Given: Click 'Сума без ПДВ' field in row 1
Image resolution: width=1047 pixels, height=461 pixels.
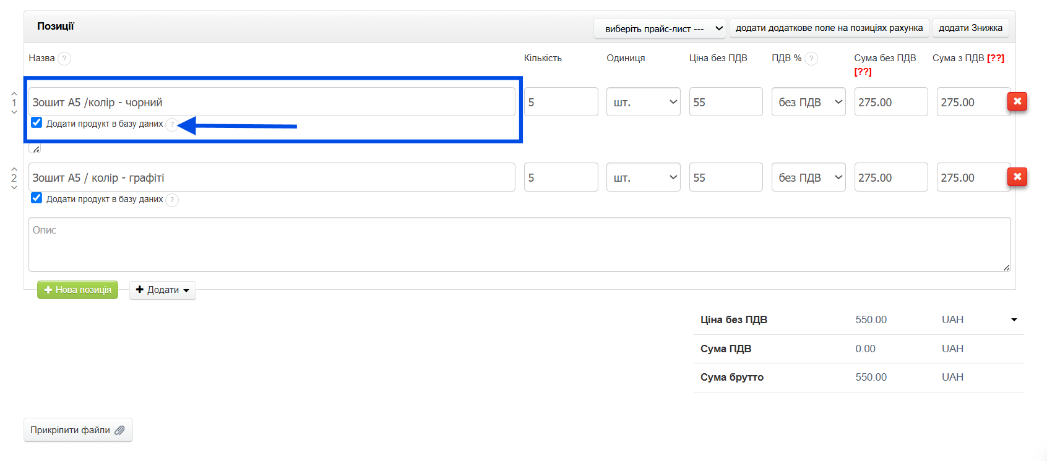Looking at the screenshot, I should [891, 102].
